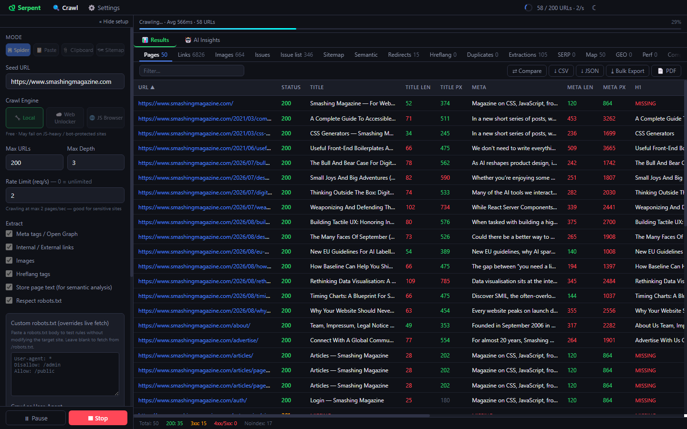Toggle Hreflang tags checkbox

[9, 274]
